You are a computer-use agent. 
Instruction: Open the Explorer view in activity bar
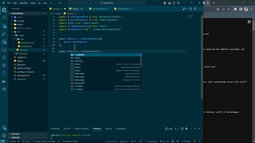[x=4, y=10]
